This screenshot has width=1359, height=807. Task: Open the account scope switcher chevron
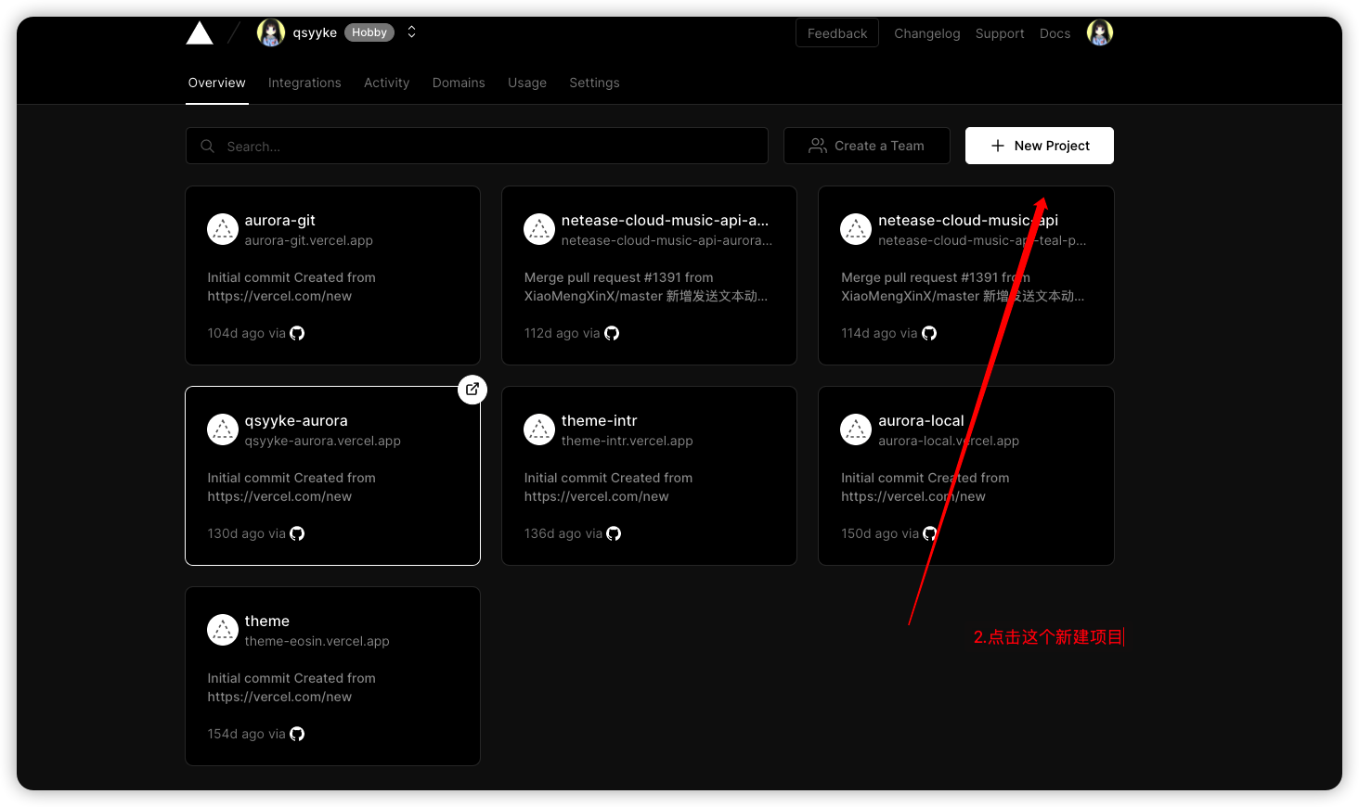pyautogui.click(x=411, y=31)
